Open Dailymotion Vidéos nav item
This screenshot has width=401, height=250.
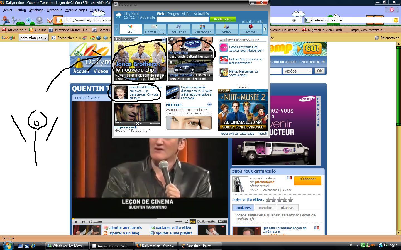101,71
